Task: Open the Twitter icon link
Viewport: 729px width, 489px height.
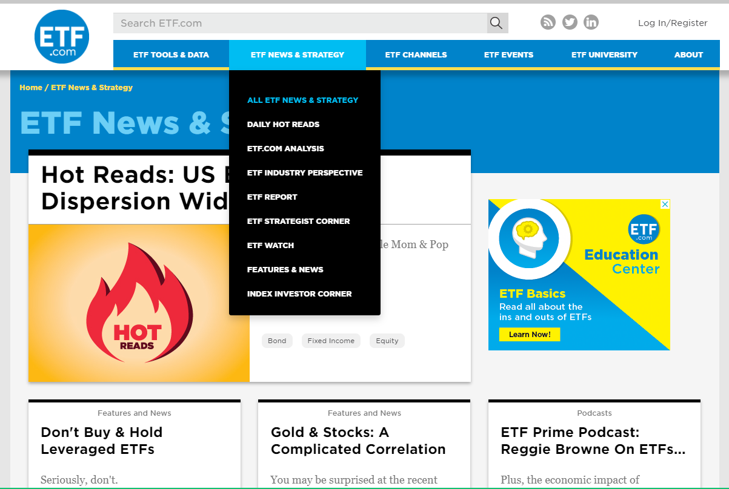Action: 570,22
